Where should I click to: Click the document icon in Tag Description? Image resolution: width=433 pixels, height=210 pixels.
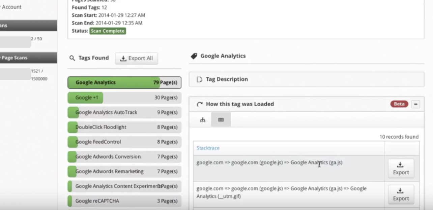pos(200,79)
